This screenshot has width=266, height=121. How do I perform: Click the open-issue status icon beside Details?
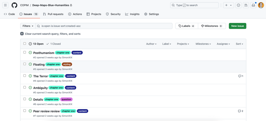point(30,99)
